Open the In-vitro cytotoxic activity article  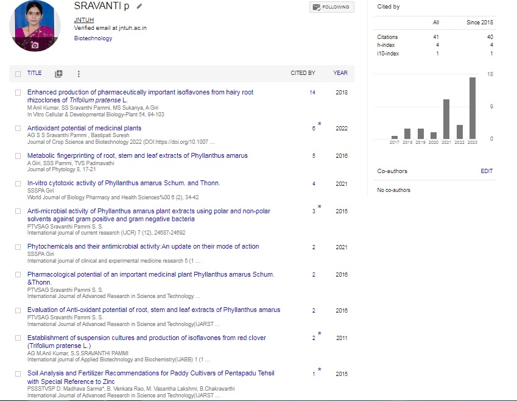[124, 183]
